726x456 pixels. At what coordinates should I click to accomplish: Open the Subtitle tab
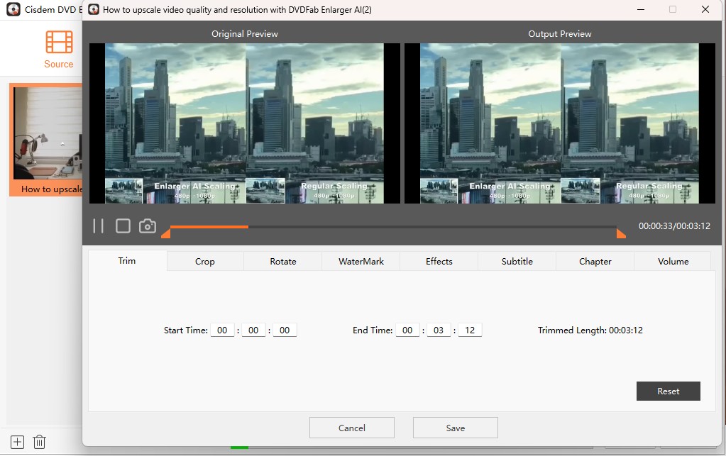(x=517, y=261)
